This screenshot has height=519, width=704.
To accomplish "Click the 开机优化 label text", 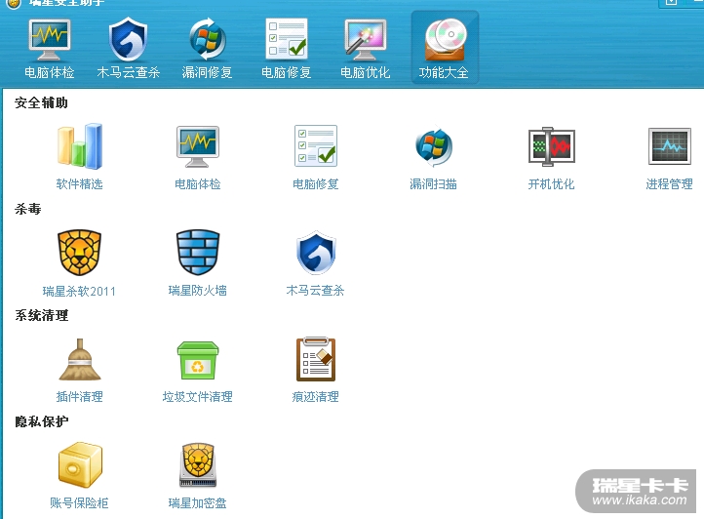I will pos(551,183).
